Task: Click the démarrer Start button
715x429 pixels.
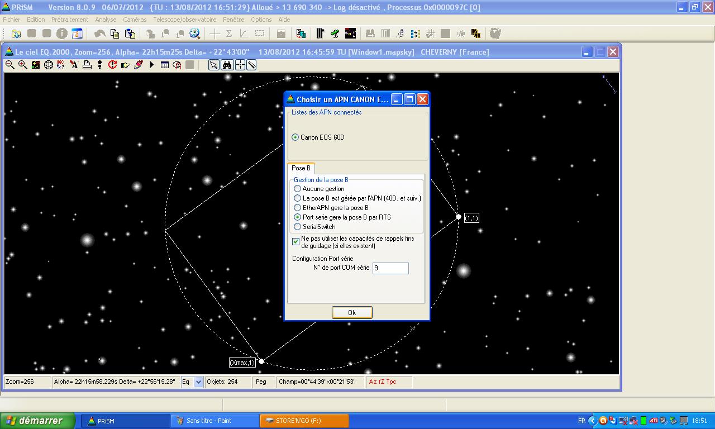Action: pos(38,421)
